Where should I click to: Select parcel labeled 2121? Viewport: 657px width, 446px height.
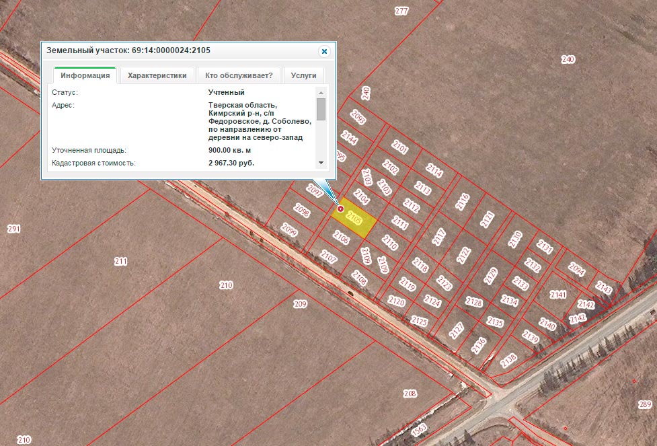point(488,220)
